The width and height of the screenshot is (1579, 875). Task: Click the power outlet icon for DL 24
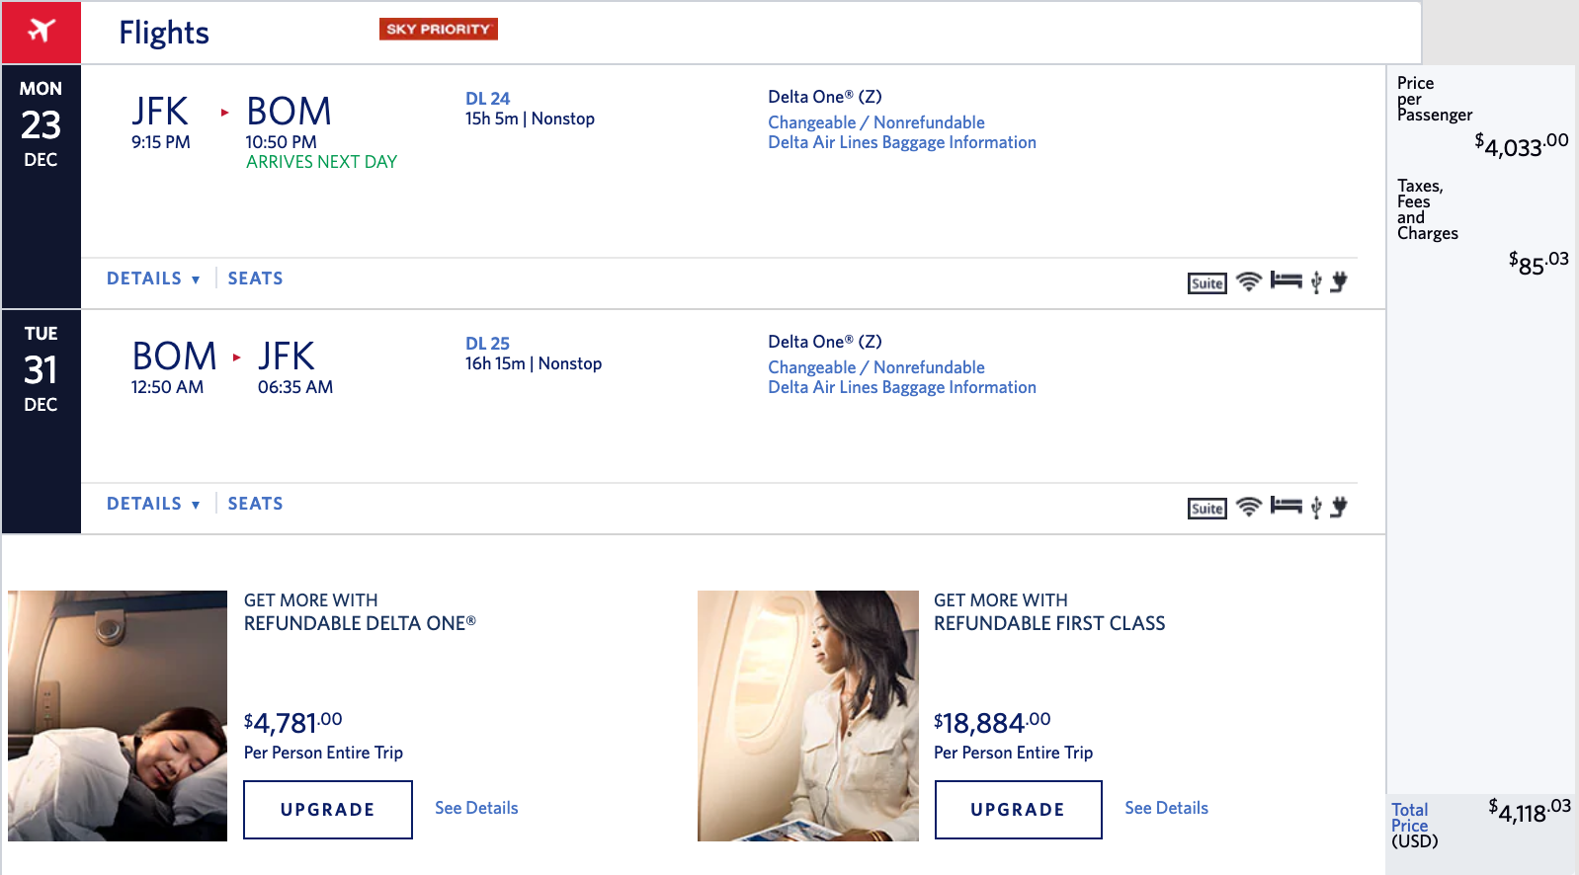pos(1339,282)
